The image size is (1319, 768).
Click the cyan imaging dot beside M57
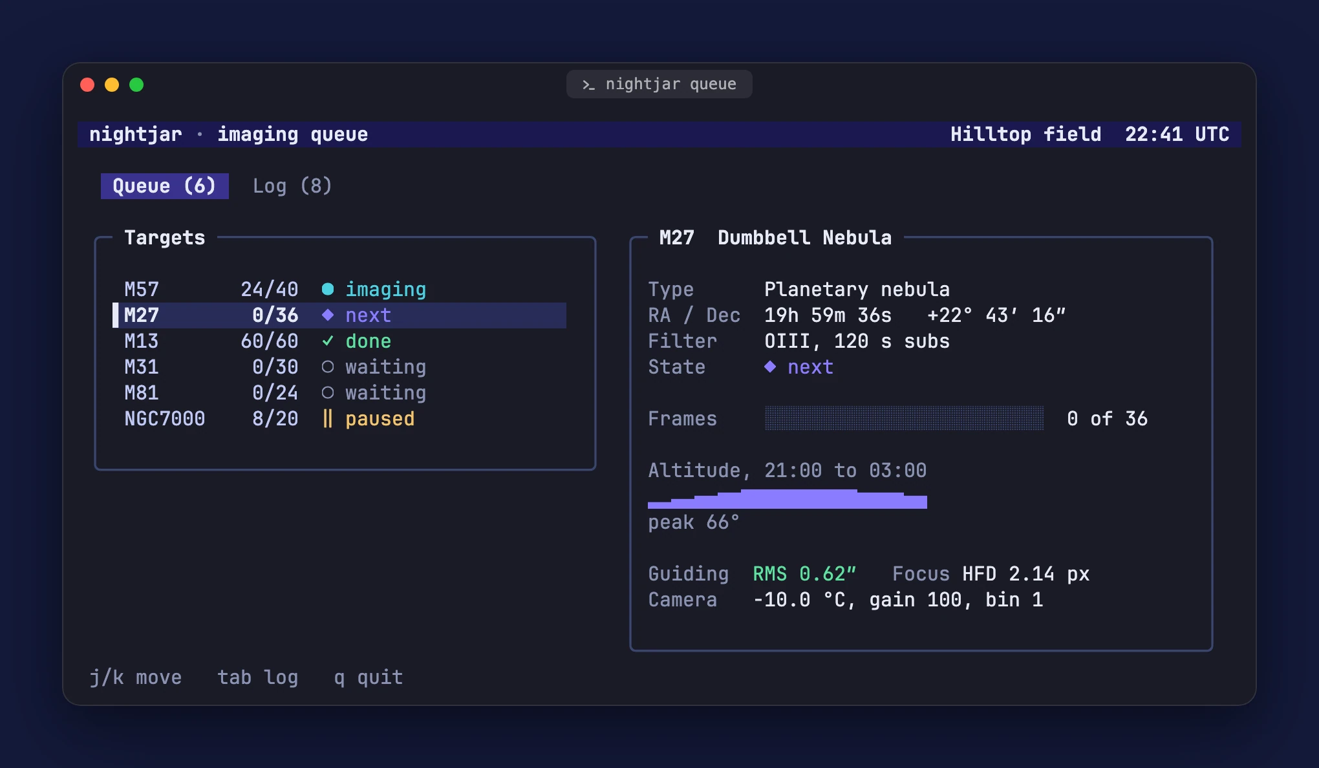(x=328, y=289)
